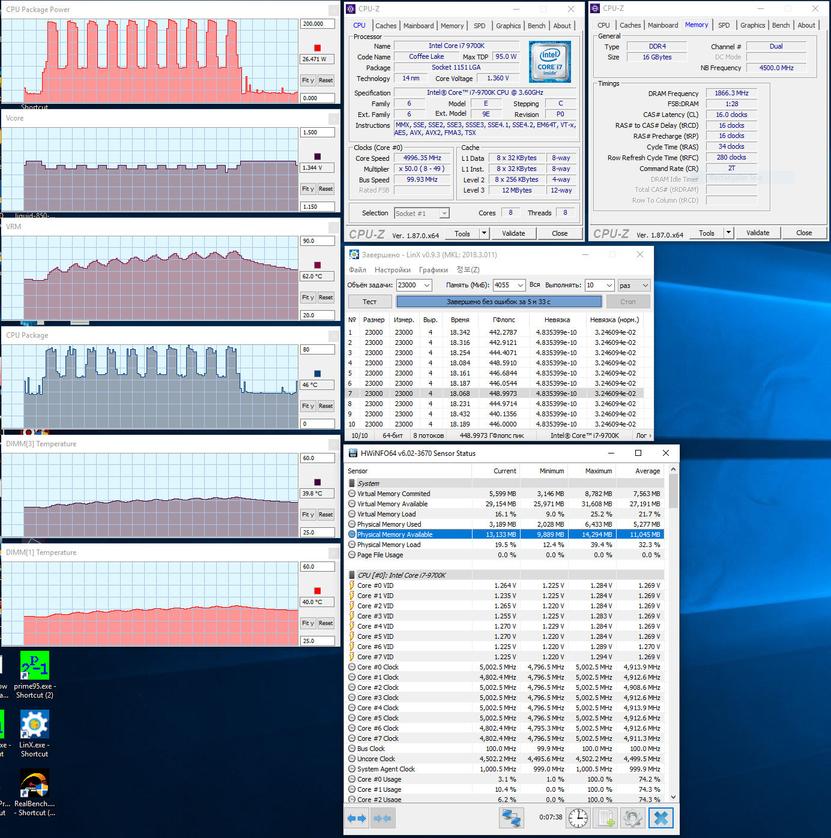Click red color swatch on CPU Package Power graph
Screen dimensions: 831x838
318,48
